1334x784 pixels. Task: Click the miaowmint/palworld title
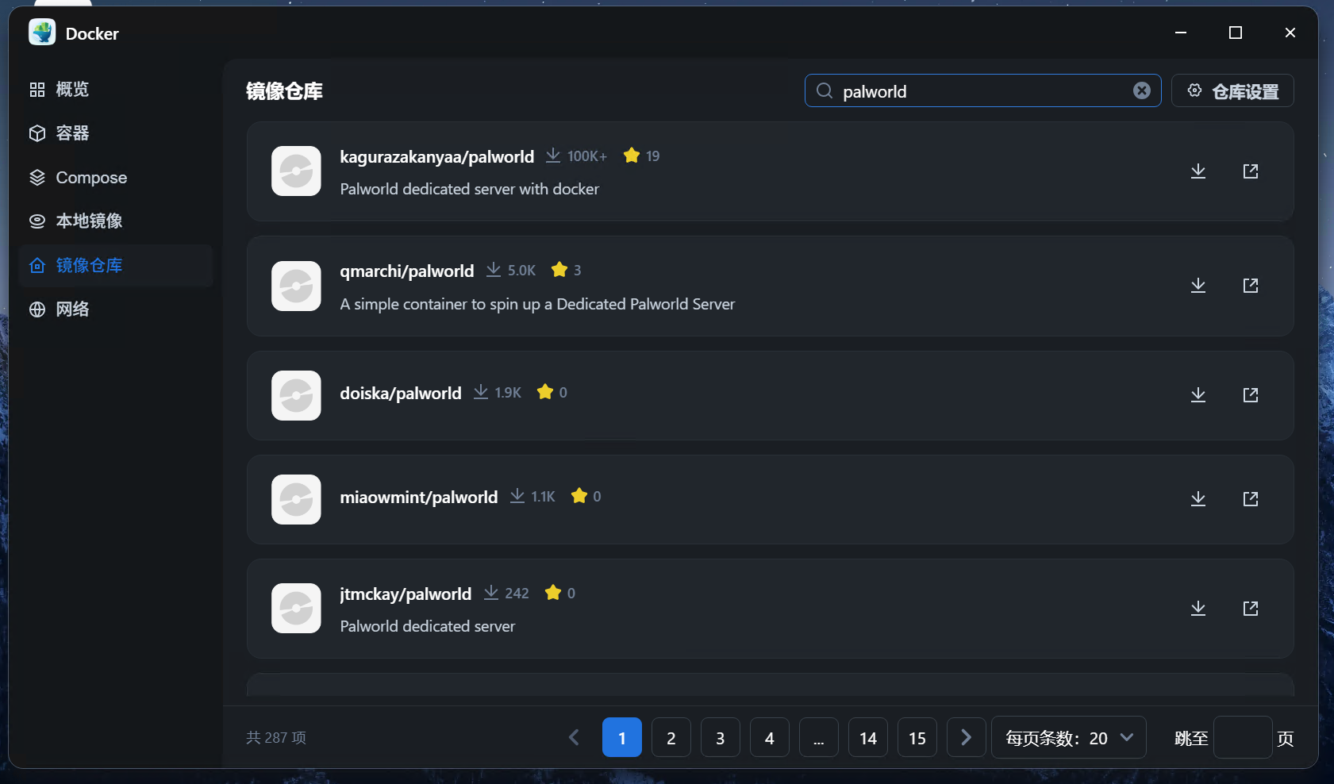pyautogui.click(x=419, y=498)
